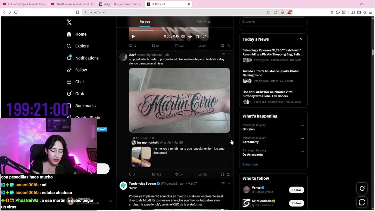Share the tattoo post
375x211 pixels.
point(228,174)
